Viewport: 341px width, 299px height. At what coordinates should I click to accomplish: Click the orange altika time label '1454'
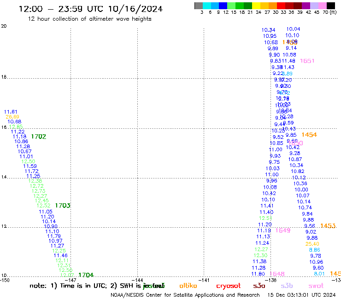coord(309,135)
